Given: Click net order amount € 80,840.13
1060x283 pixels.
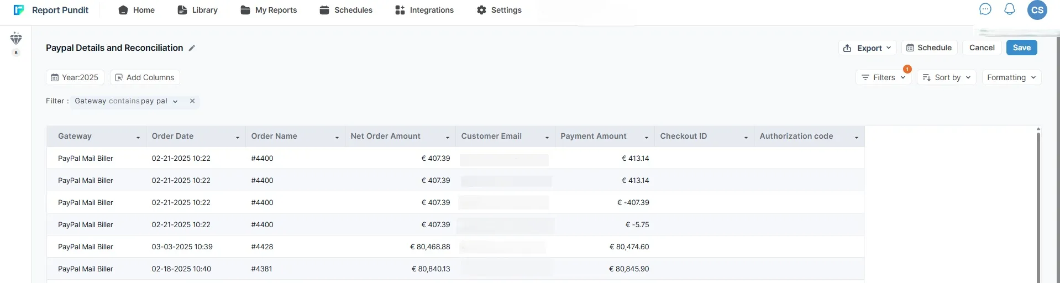Looking at the screenshot, I should (431, 269).
